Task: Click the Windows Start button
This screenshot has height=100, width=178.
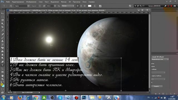Action: (3, 97)
